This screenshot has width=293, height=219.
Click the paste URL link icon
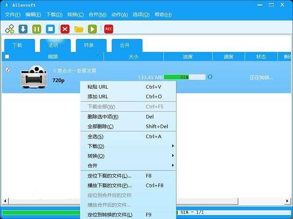(9, 29)
